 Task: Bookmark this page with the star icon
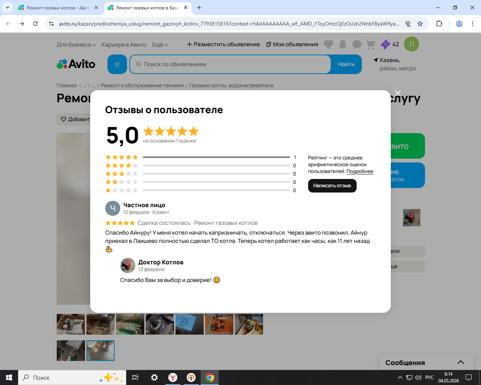point(420,24)
